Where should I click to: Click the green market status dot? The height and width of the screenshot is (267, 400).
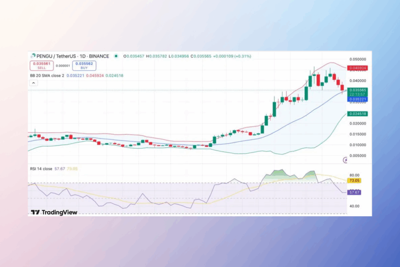[x=116, y=56]
